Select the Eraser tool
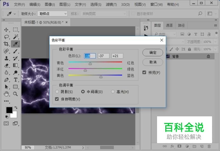Viewport: 220px width, 151px height. [x=6, y=65]
